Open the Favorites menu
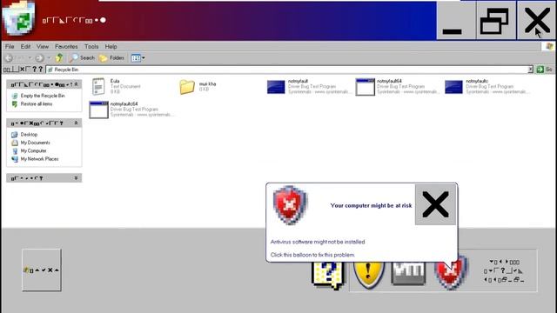This screenshot has width=557, height=313. [66, 46]
